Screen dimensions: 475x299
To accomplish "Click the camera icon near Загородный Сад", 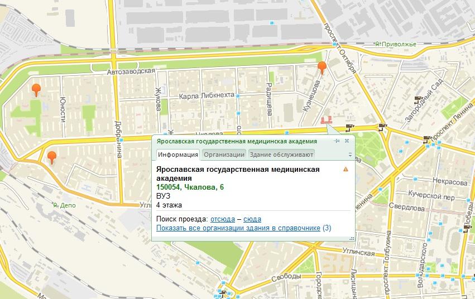I will point(418,100).
